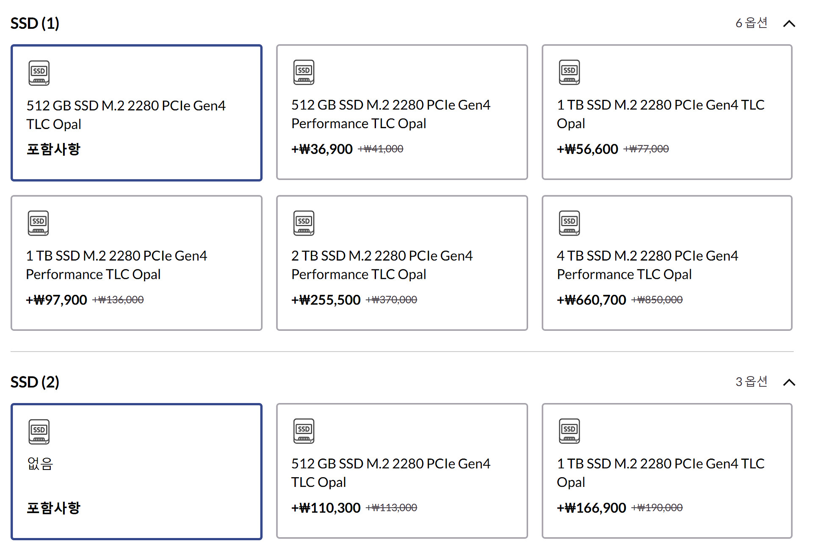The width and height of the screenshot is (813, 555).
Task: Choose 1 TB Performance TLC Opal option
Action: click(x=136, y=263)
